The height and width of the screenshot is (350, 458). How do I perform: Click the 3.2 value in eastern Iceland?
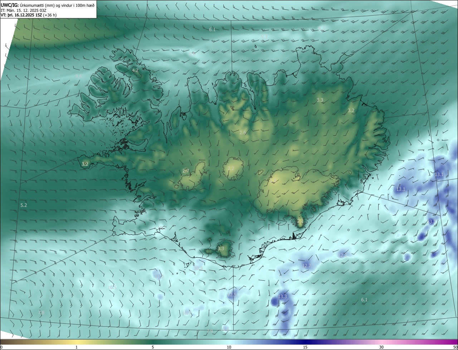pos(351,111)
